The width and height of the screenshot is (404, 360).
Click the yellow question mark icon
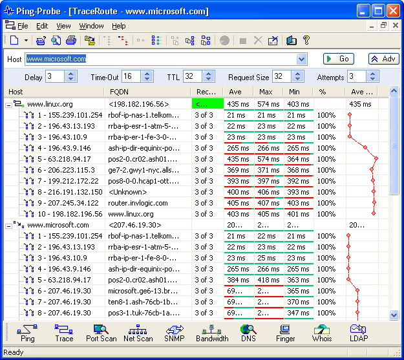tap(306, 40)
